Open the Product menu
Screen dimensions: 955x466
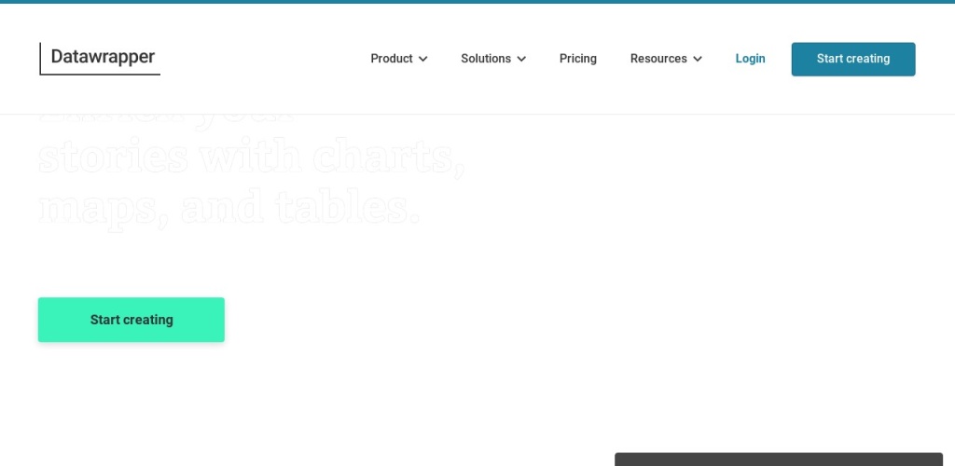[x=392, y=59]
